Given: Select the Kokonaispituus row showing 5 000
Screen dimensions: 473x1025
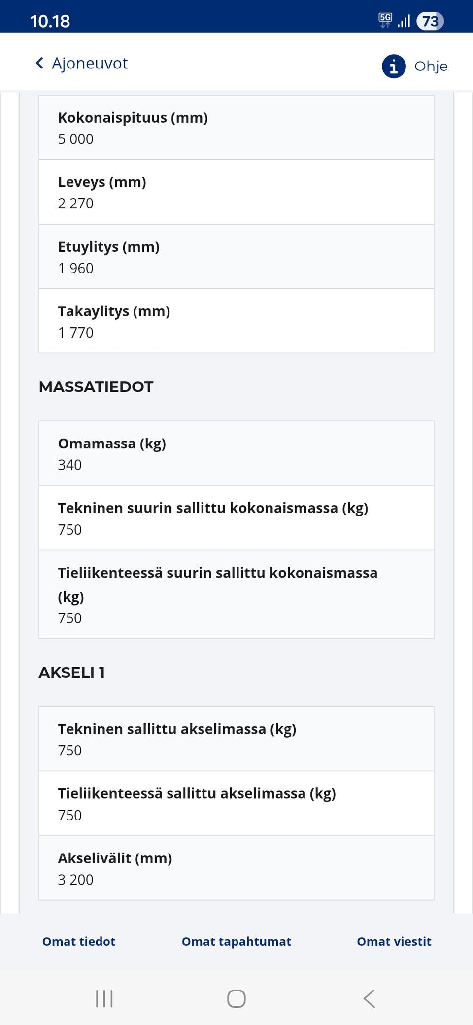Looking at the screenshot, I should pyautogui.click(x=236, y=127).
